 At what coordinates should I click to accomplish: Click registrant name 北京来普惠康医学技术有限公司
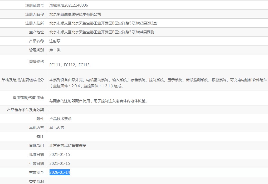[75, 14]
